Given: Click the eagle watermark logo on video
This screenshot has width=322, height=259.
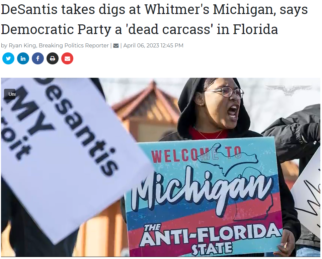Looking at the screenshot, I should 289,90.
